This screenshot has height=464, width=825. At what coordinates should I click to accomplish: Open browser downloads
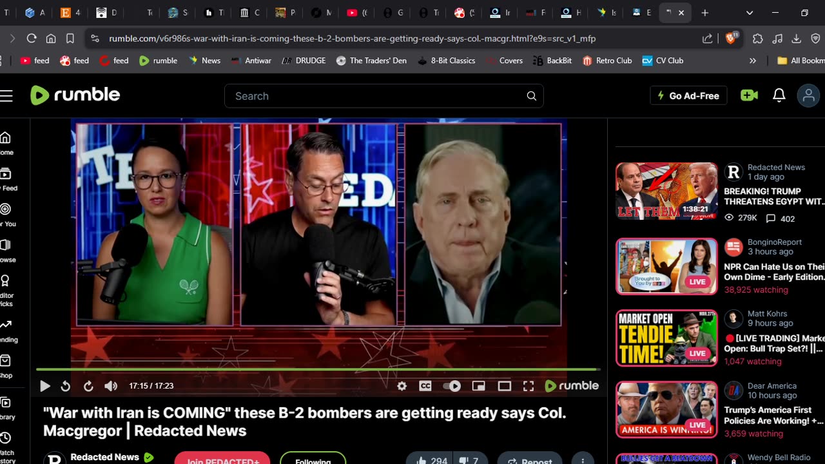click(796, 39)
